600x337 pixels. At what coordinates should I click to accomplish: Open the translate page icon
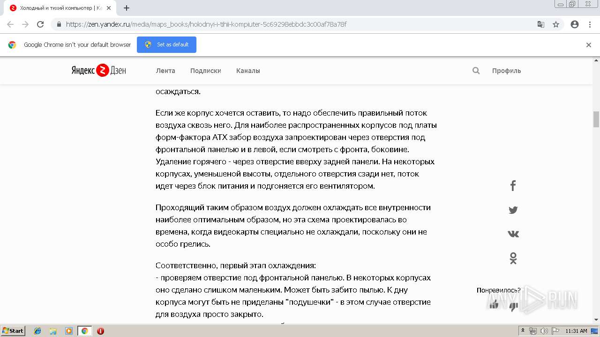click(x=541, y=24)
